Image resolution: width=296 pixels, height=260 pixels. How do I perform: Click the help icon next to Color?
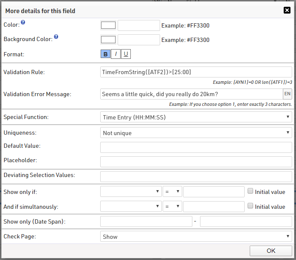tap(23, 22)
